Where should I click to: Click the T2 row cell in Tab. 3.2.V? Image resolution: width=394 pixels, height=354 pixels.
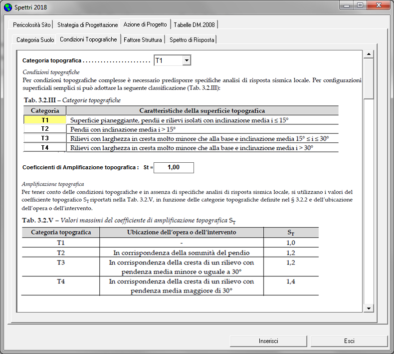(61, 253)
